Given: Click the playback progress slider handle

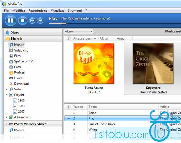Looking at the screenshot, I should (x=64, y=23).
